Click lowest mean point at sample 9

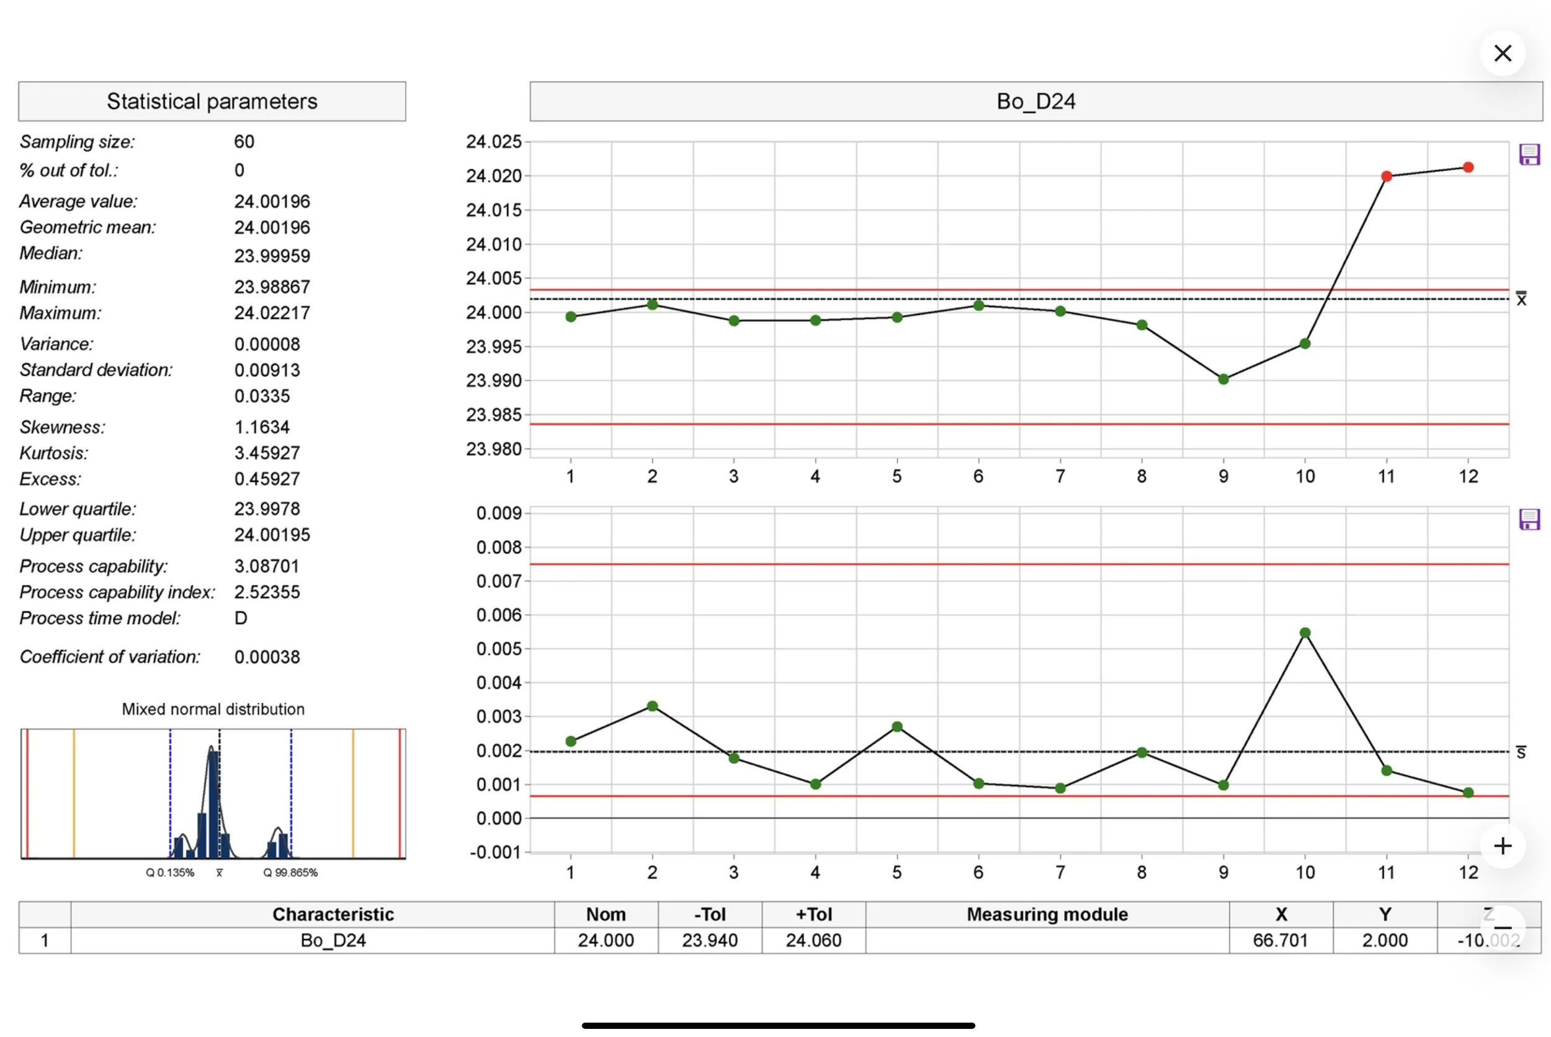point(1223,380)
